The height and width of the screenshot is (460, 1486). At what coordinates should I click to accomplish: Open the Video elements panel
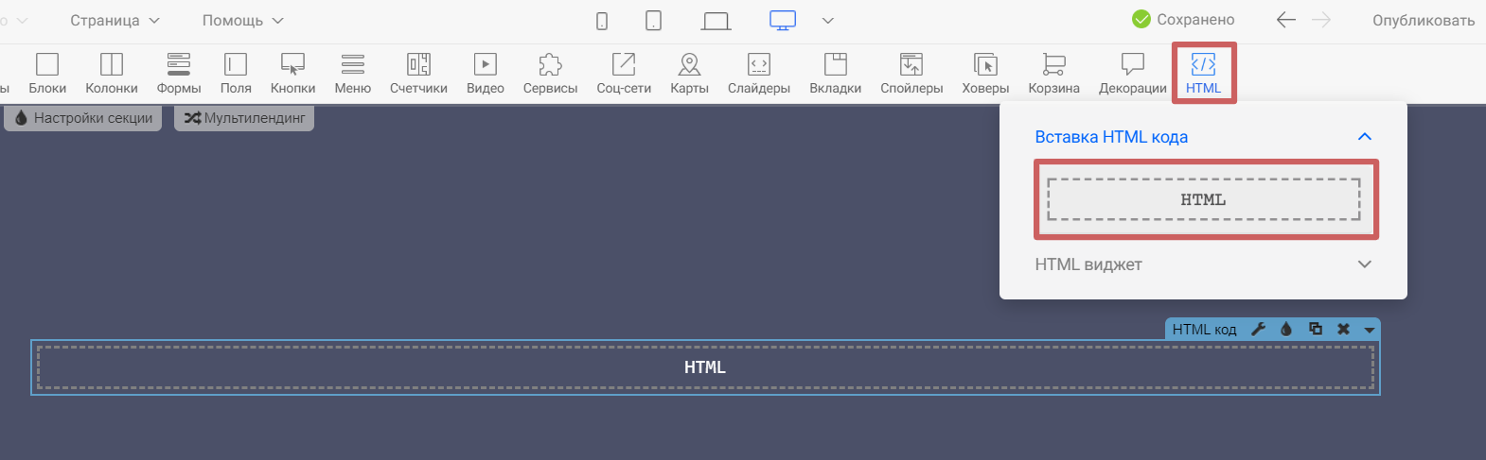click(485, 73)
